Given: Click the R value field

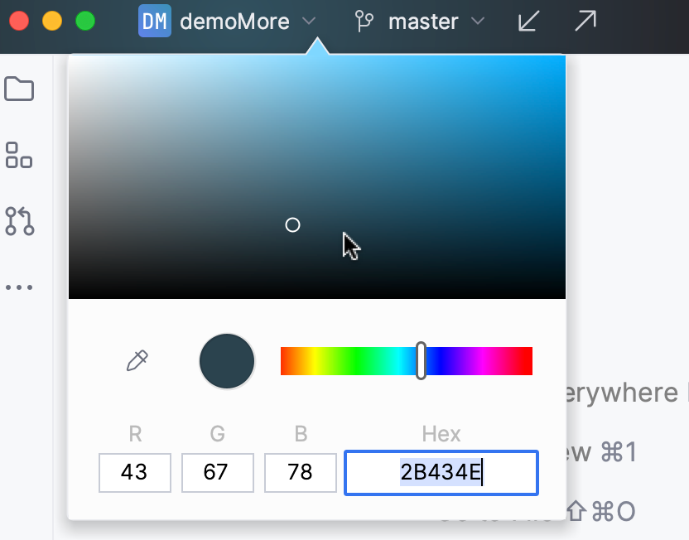Looking at the screenshot, I should [x=134, y=472].
